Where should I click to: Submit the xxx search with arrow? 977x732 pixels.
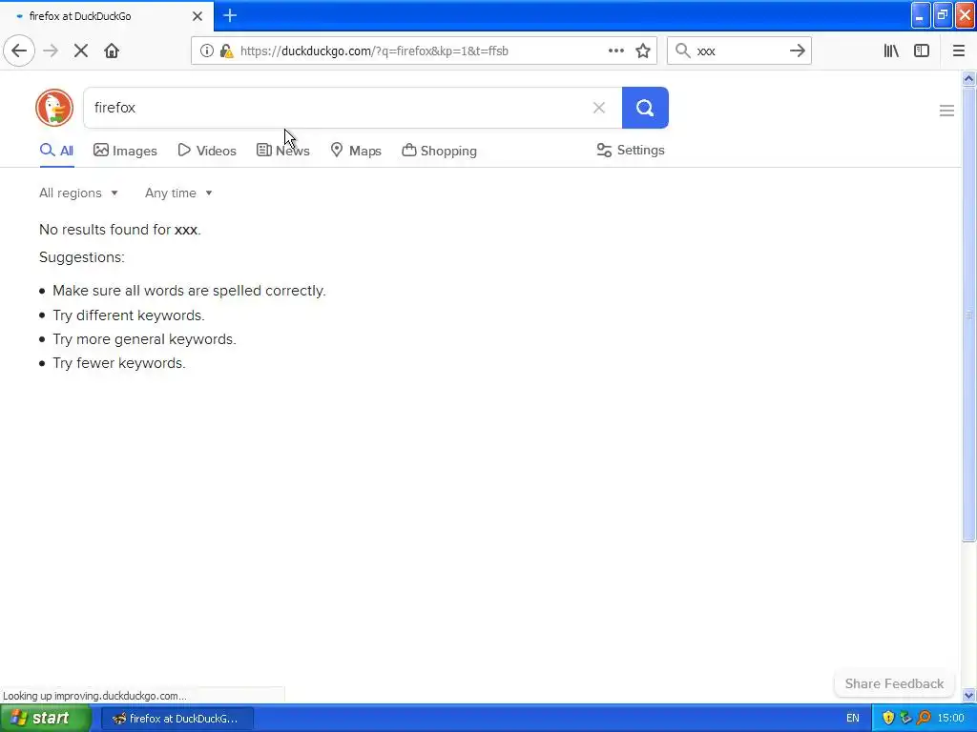coord(798,51)
